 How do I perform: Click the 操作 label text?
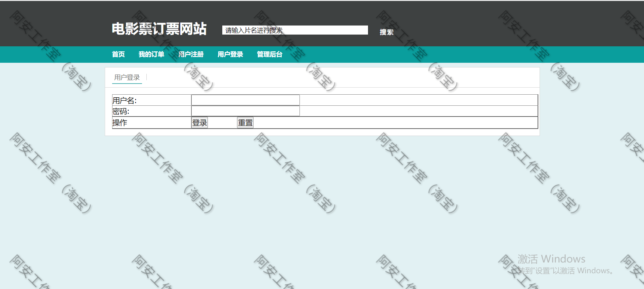click(x=120, y=123)
